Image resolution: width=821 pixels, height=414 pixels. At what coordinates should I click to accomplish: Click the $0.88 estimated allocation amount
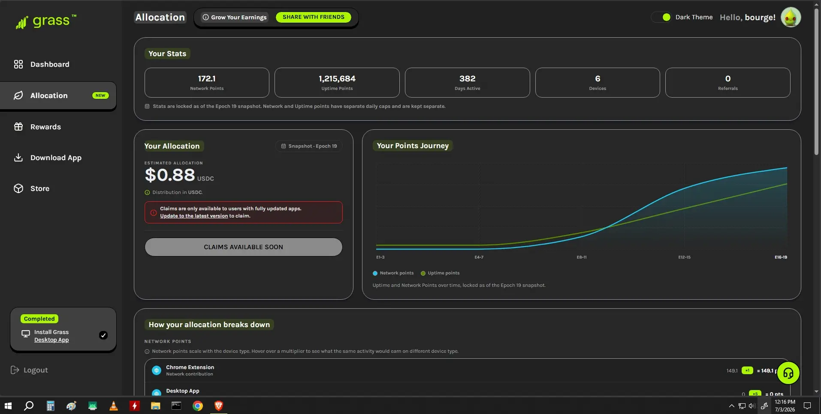tap(170, 175)
